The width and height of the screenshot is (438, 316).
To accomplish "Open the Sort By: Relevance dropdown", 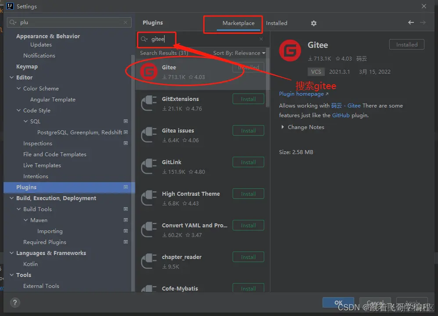I will tap(239, 53).
